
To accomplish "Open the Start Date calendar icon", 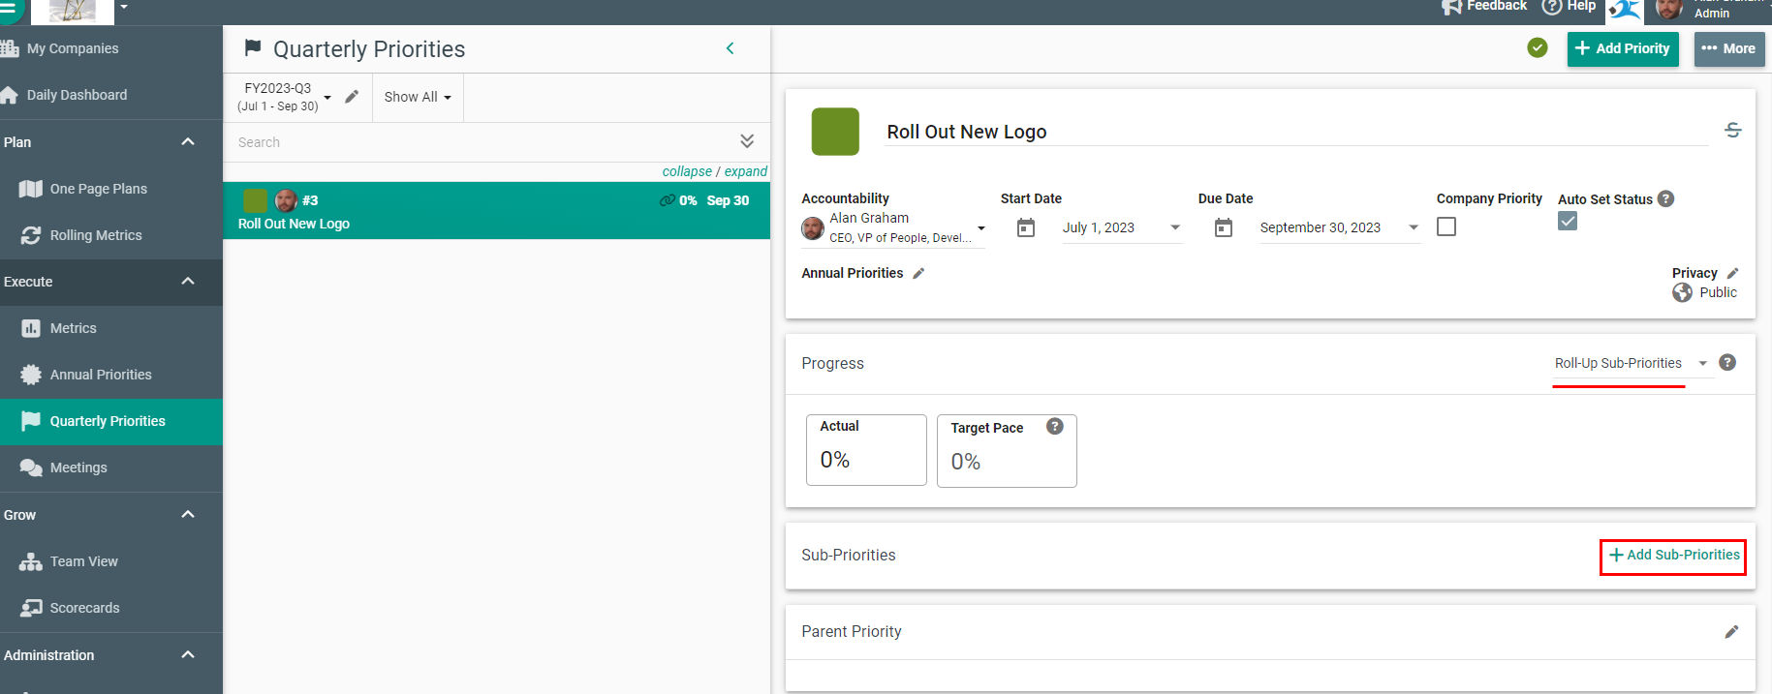I will pyautogui.click(x=1026, y=228).
